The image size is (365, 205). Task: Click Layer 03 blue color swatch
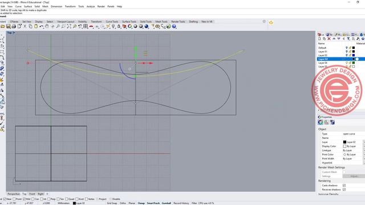[x=354, y=55]
